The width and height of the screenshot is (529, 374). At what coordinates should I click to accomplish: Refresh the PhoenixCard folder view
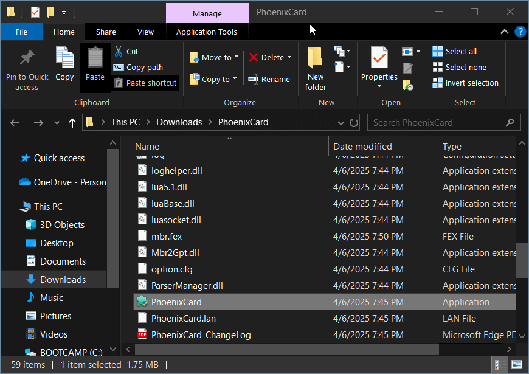click(x=353, y=123)
